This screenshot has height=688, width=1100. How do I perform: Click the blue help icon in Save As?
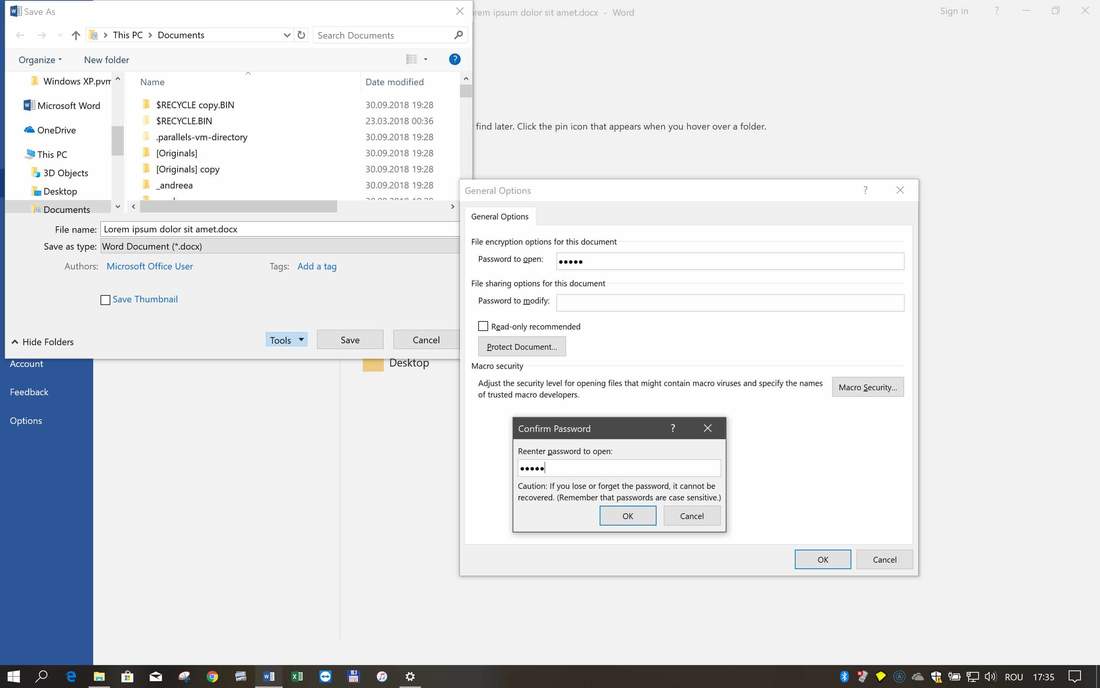pos(455,59)
